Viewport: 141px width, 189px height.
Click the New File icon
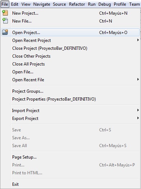[5, 21]
